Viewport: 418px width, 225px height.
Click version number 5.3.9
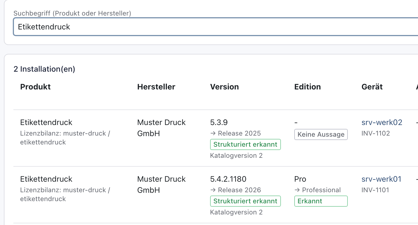coord(219,122)
